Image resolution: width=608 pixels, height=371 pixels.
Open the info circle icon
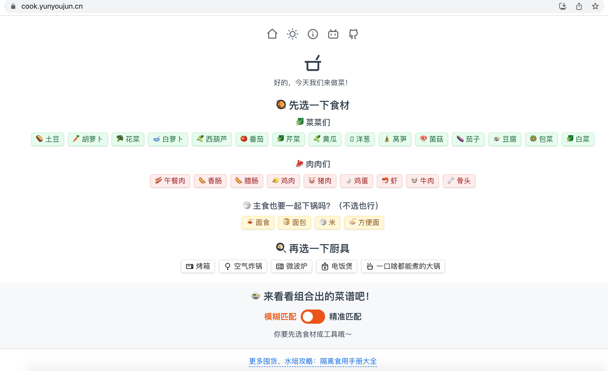pyautogui.click(x=313, y=34)
